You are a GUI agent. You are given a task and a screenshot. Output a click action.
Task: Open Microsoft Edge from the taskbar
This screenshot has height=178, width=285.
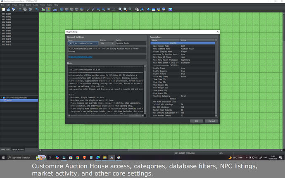pos(98,158)
